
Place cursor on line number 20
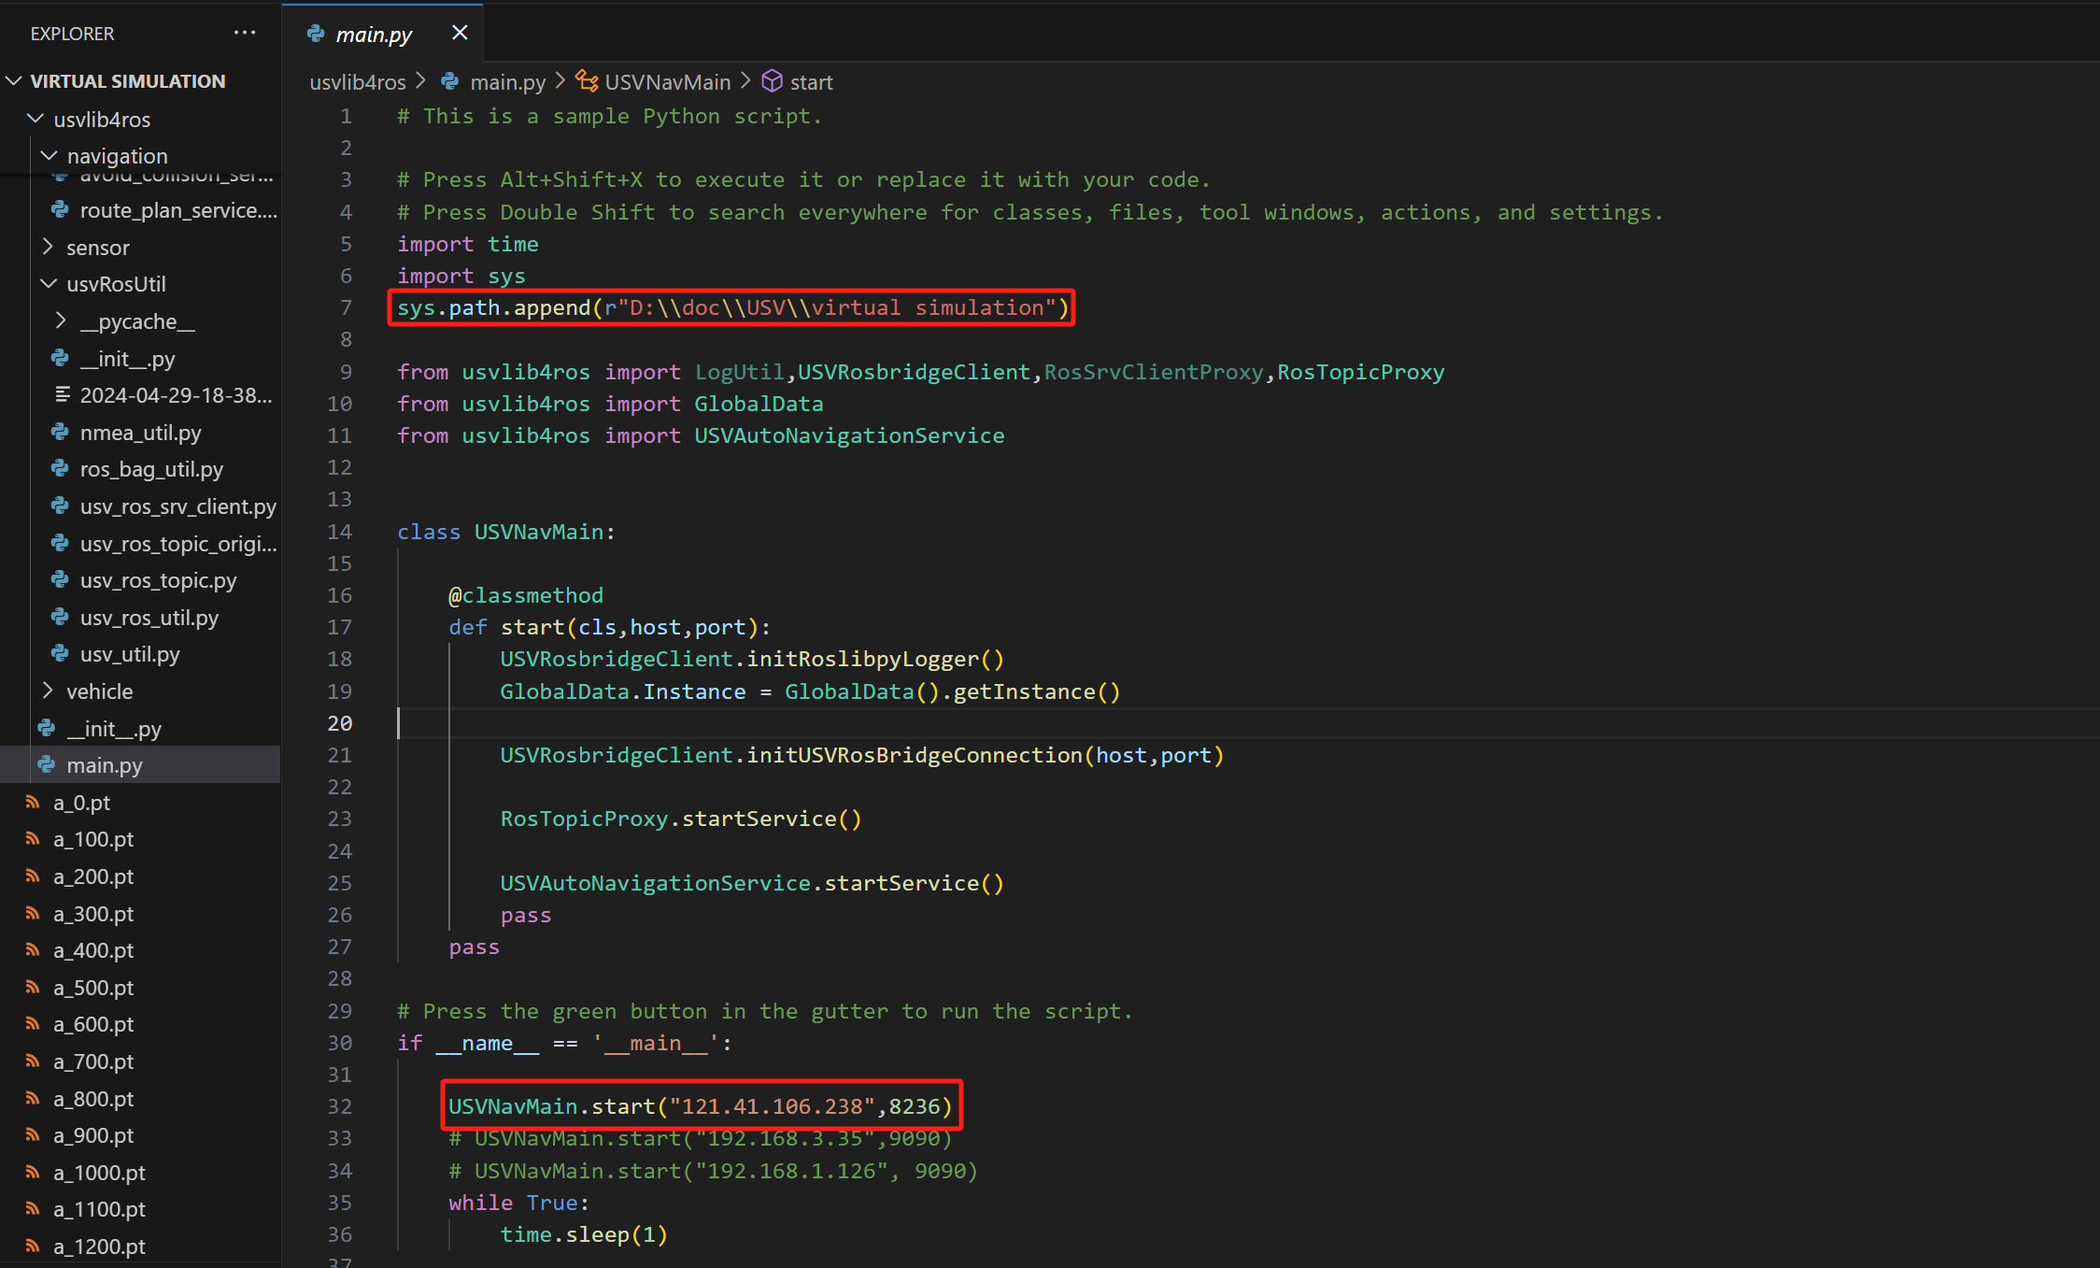(340, 723)
